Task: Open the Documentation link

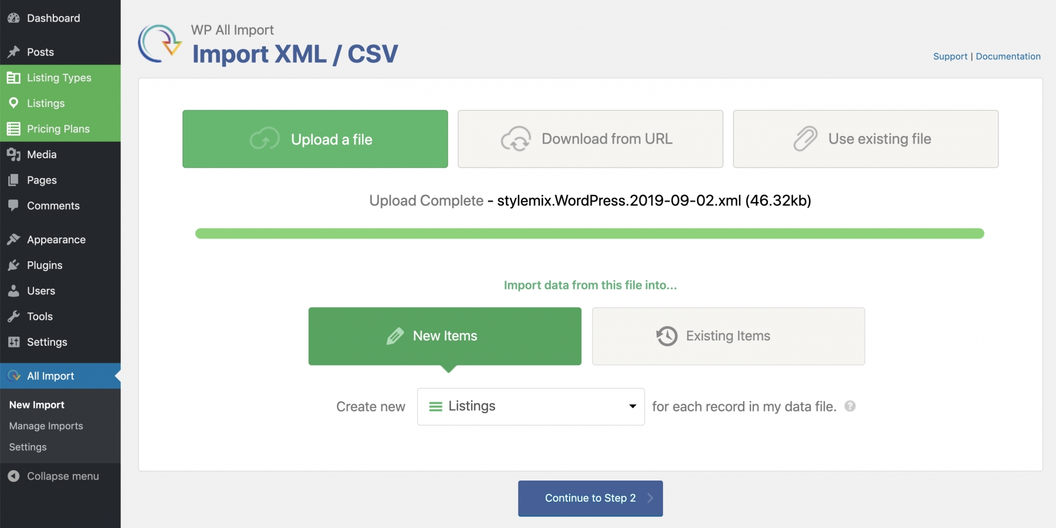Action: (1008, 56)
